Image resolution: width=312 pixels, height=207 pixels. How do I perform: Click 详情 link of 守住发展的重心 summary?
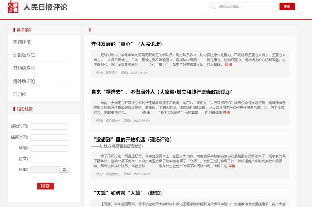pyautogui.click(x=228, y=65)
